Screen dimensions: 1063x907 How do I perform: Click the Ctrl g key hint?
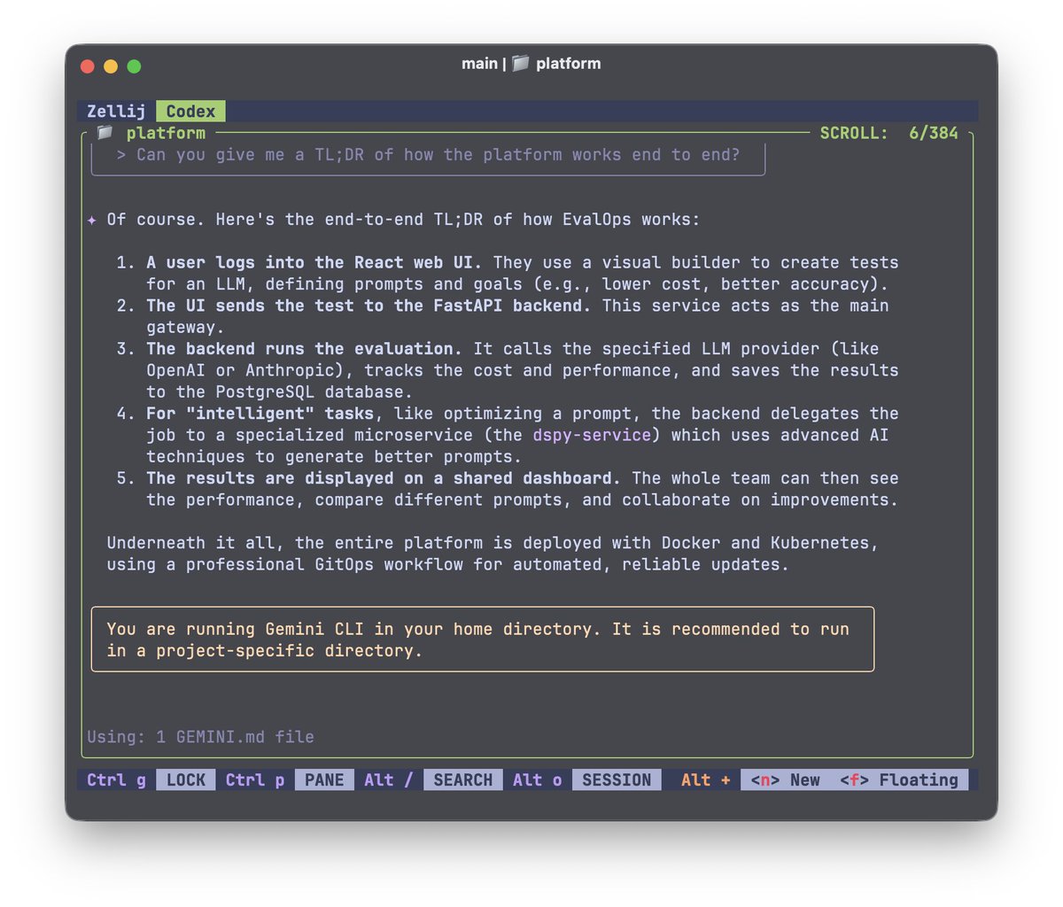point(116,780)
